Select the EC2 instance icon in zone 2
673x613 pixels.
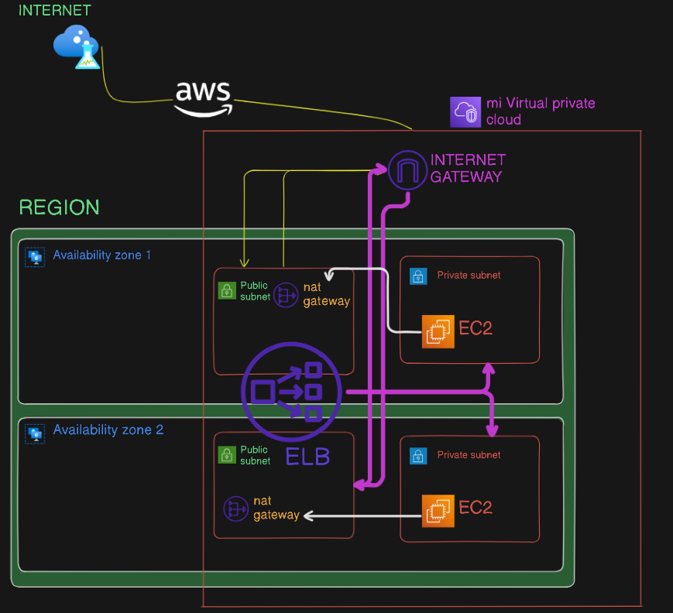tap(438, 511)
